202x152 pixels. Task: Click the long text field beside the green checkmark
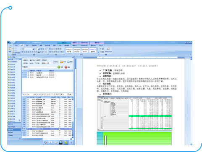tap(42, 67)
